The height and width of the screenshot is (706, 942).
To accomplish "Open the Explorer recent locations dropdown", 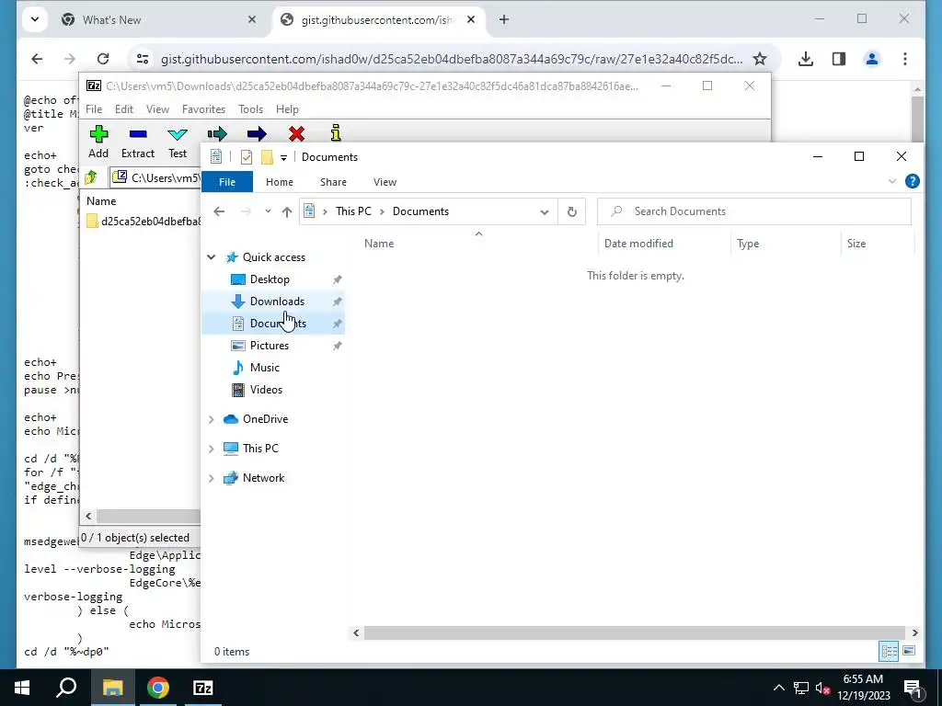I will (268, 211).
